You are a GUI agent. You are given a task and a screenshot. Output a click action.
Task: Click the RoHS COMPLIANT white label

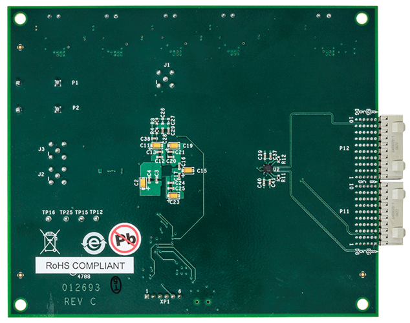84,264
